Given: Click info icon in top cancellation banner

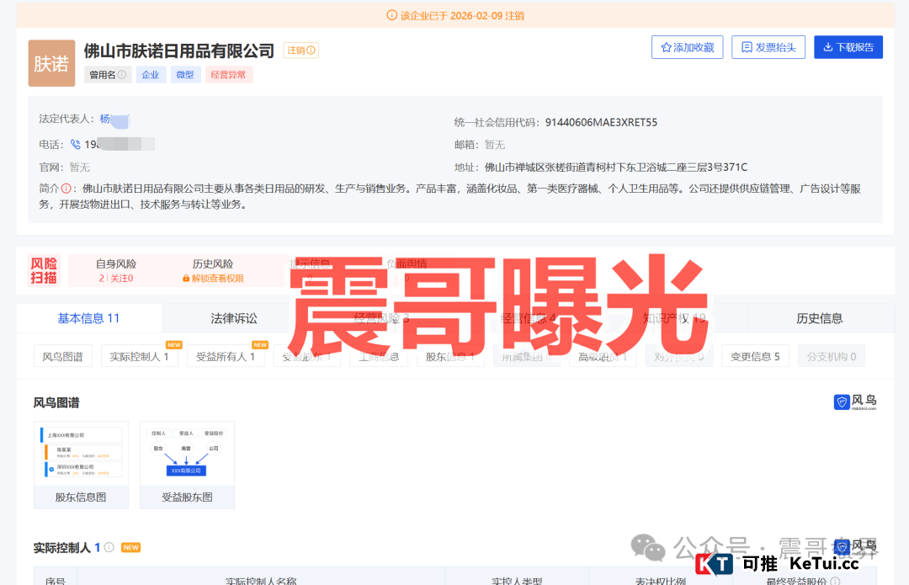Looking at the screenshot, I should point(392,15).
